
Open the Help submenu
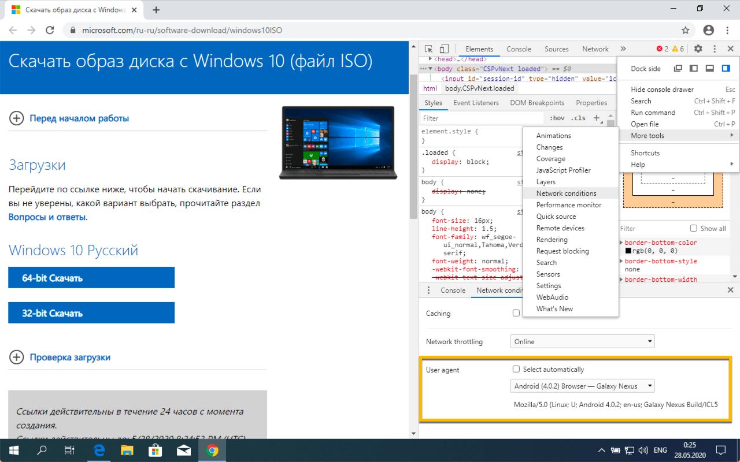[679, 165]
